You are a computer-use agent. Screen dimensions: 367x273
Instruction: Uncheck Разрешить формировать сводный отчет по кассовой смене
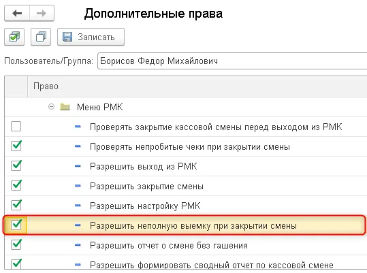tap(16, 264)
